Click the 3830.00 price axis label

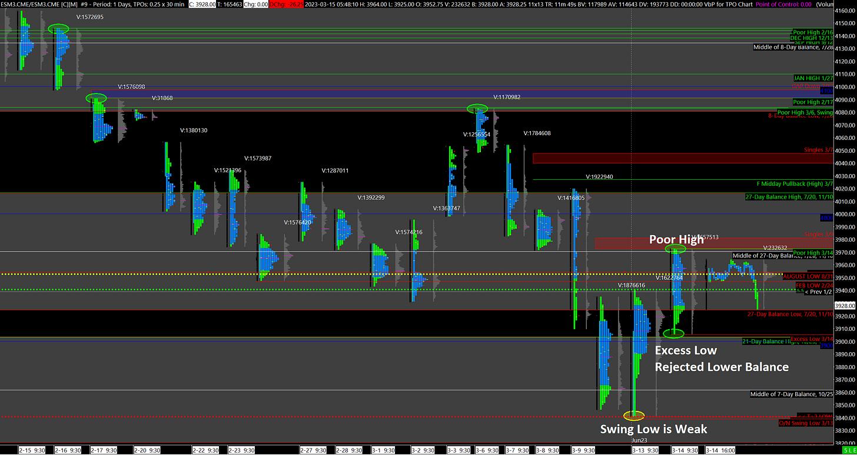click(x=845, y=430)
